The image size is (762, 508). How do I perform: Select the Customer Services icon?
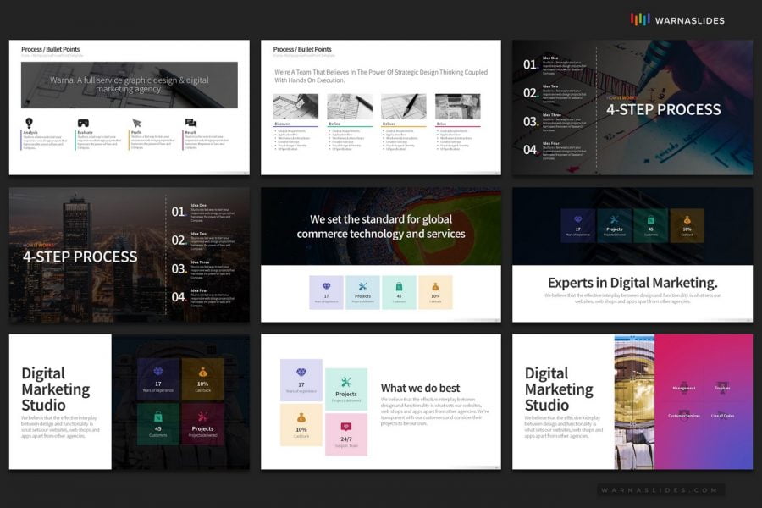pos(684,416)
